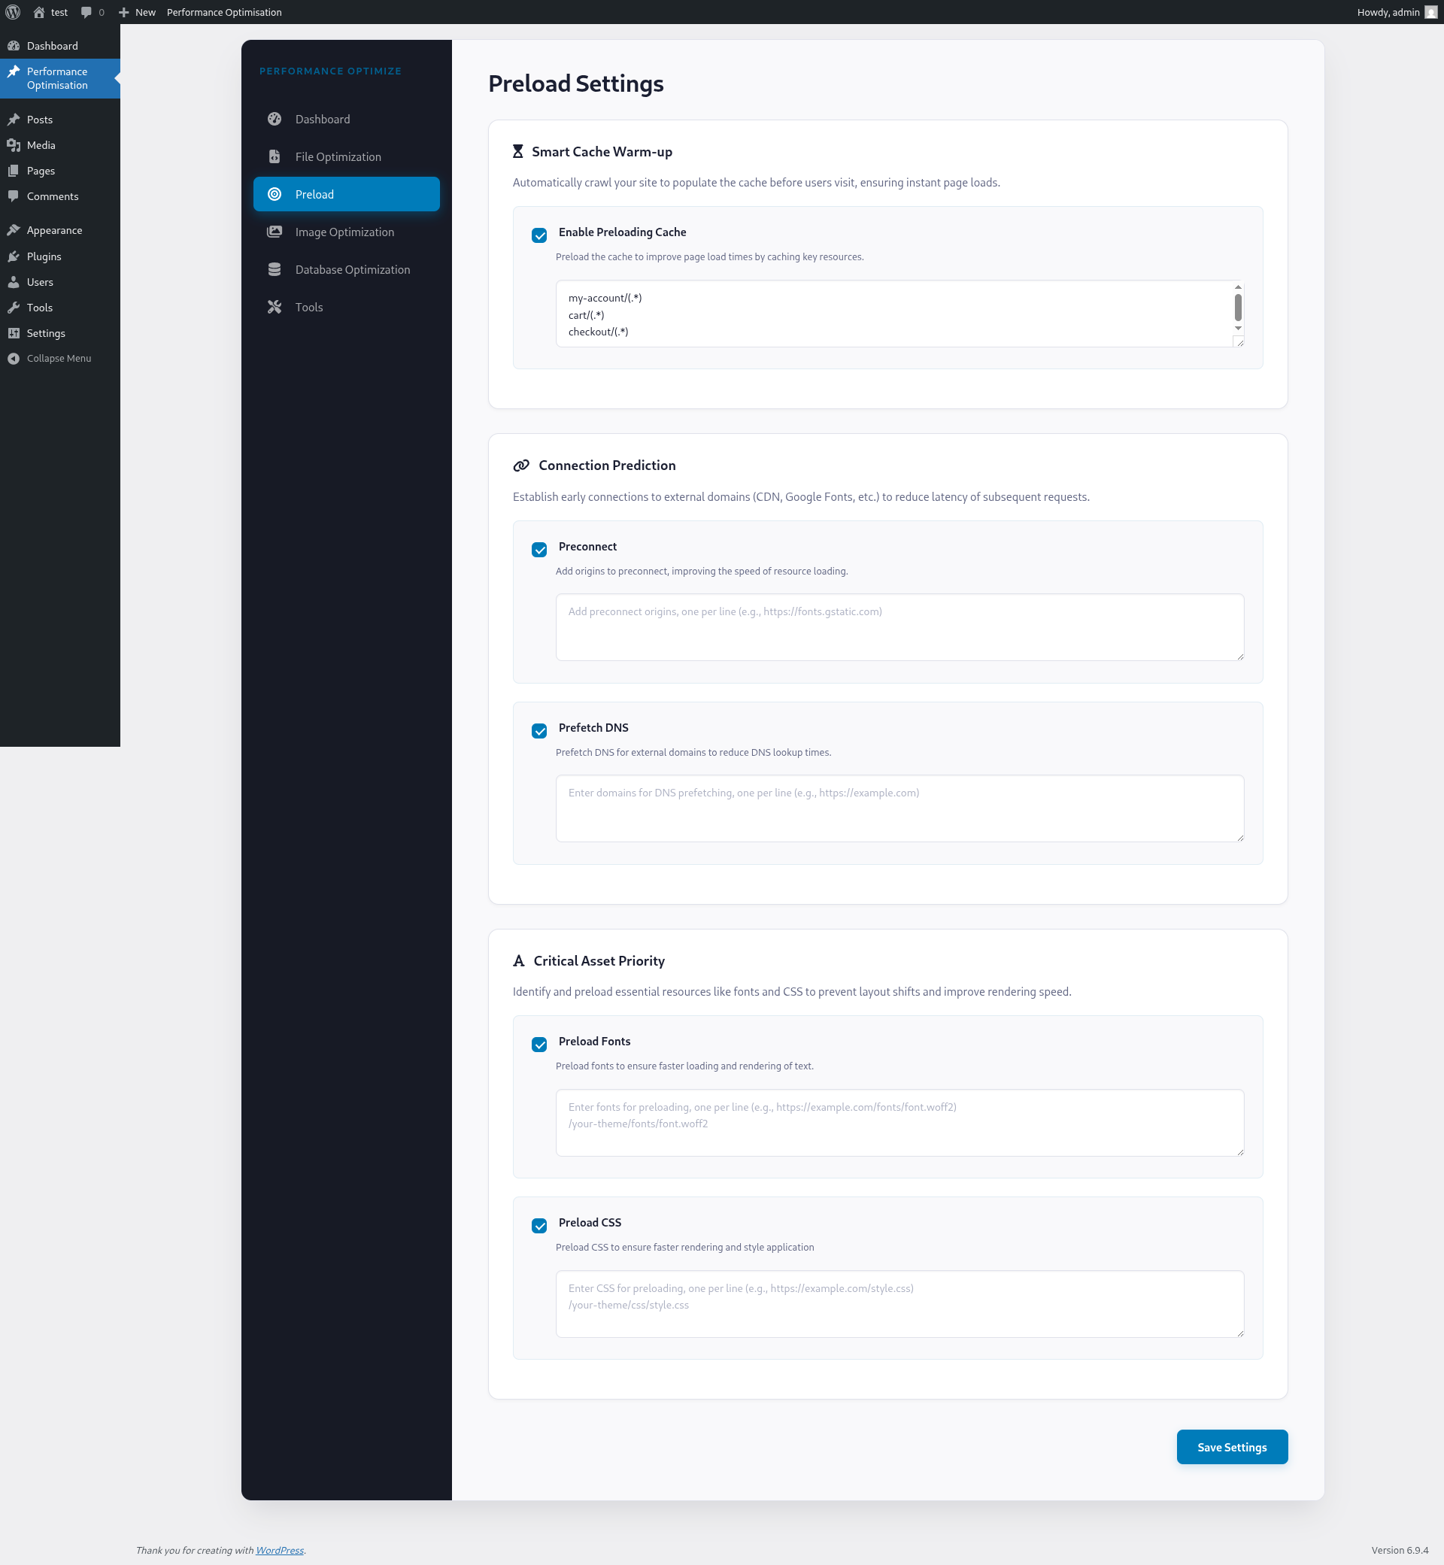This screenshot has width=1444, height=1565.
Task: Open the Preload target icon
Action: point(275,194)
